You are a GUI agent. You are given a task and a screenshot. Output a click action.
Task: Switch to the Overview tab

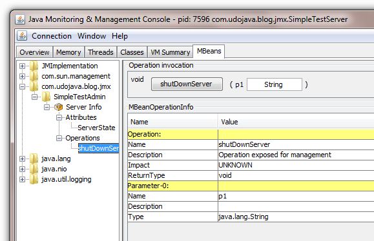[35, 52]
